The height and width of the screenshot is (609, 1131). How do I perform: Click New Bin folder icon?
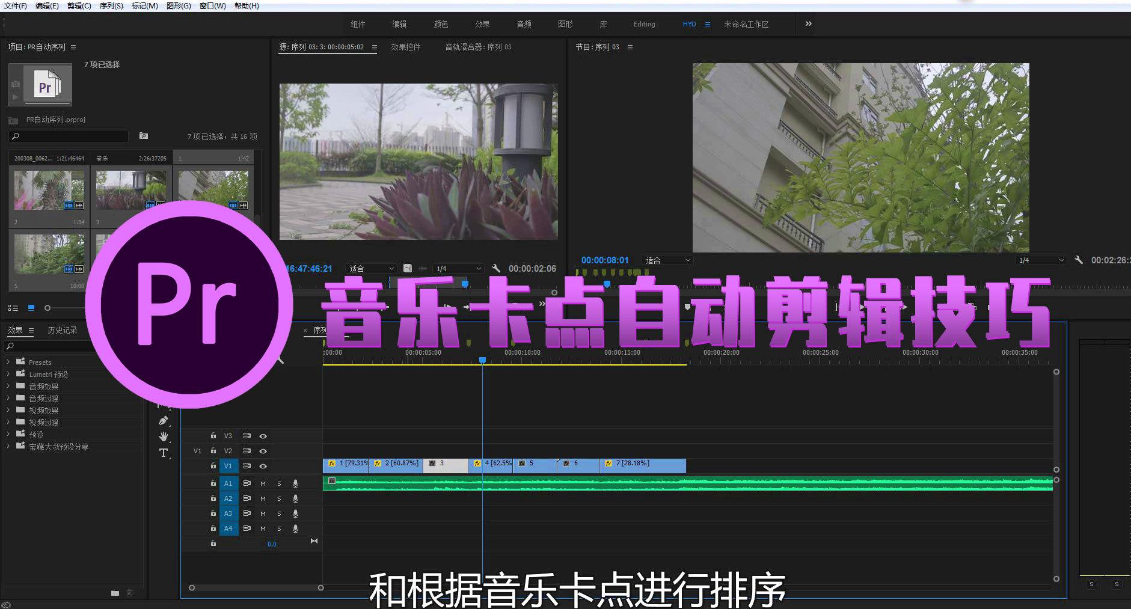coord(115,593)
